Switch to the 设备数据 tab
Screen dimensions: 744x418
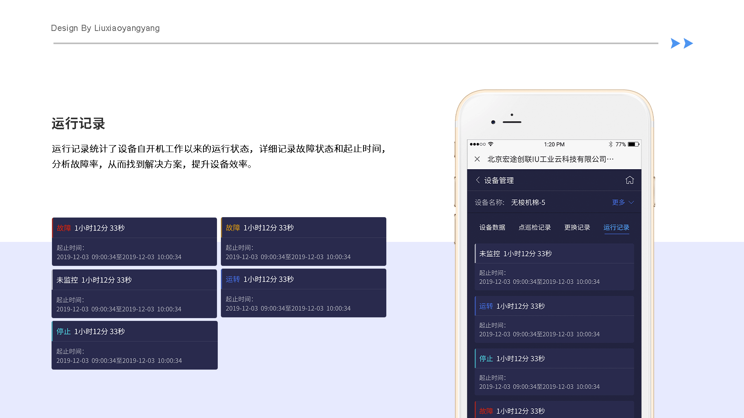tap(492, 228)
